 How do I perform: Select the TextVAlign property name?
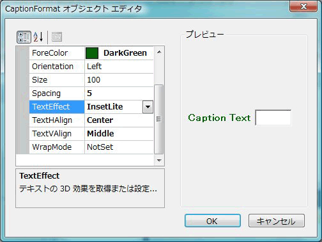tap(52, 134)
